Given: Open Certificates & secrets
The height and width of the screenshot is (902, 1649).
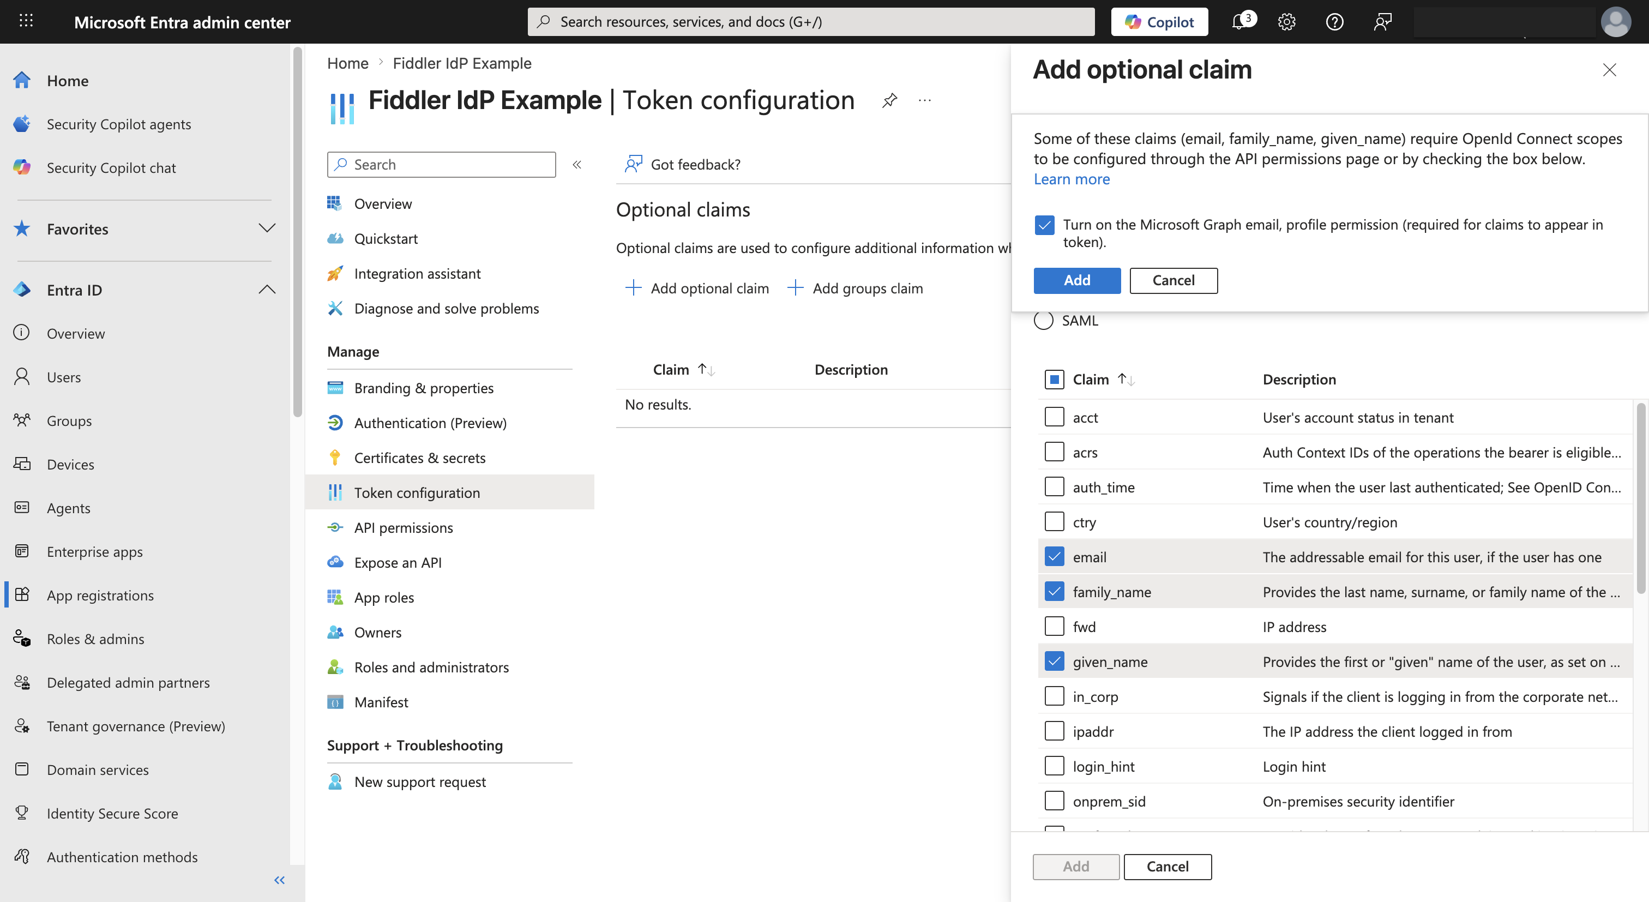Looking at the screenshot, I should coord(419,458).
